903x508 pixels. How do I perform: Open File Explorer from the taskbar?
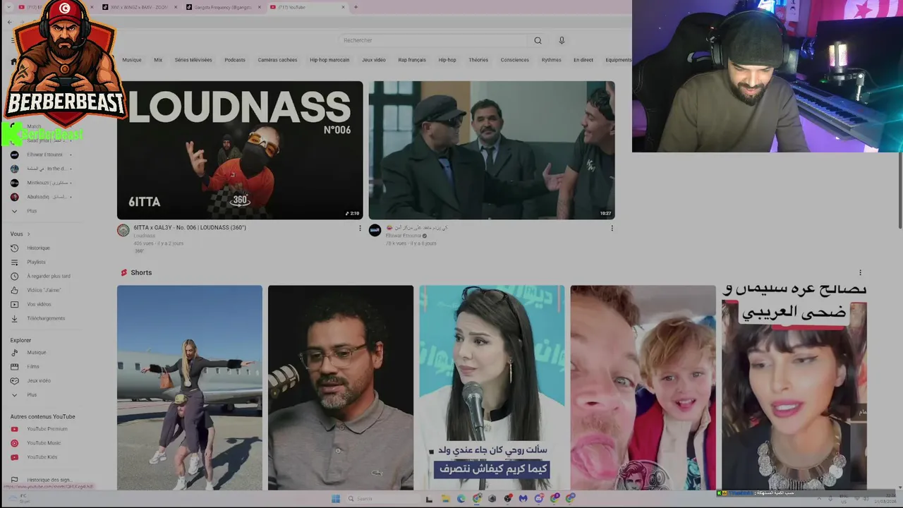coord(445,498)
